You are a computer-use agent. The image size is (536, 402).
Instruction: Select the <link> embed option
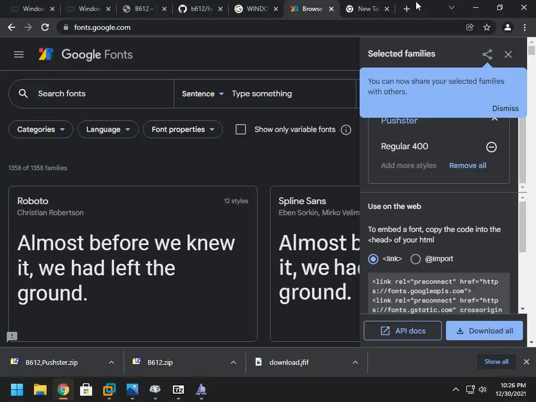373,259
